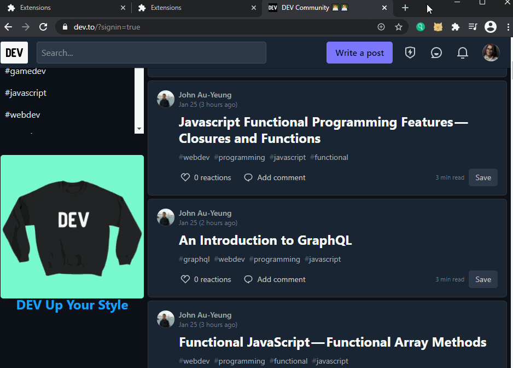Like the Closures and Functions post heart icon

[x=185, y=177]
